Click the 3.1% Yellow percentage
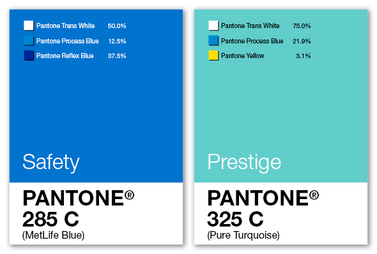This screenshot has height=254, width=377. coord(304,56)
